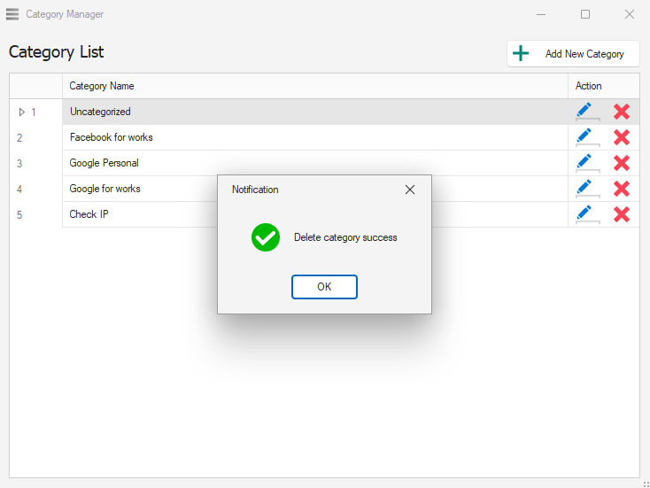
Task: Click Add New Category button
Action: click(573, 54)
